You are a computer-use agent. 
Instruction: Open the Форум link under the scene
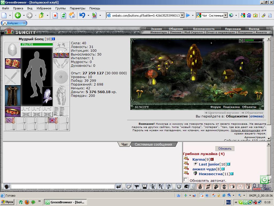[x=215, y=107]
